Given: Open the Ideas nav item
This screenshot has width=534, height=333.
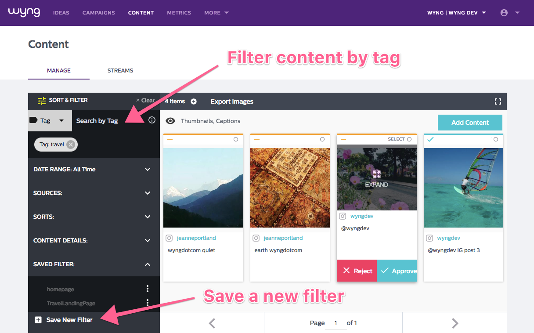Looking at the screenshot, I should point(61,13).
